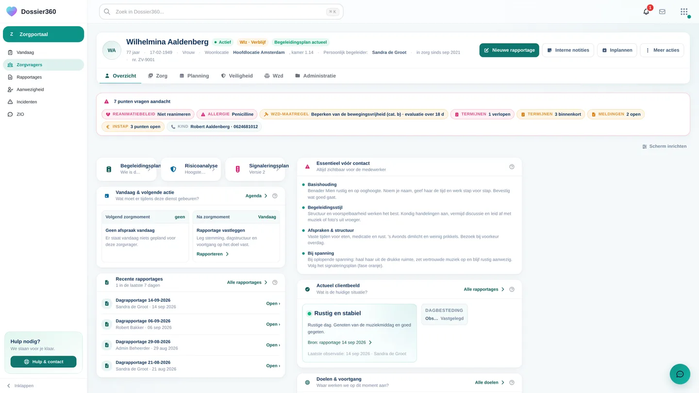Click the WA avatar of Wilhelmina Aaldenberg

click(112, 50)
